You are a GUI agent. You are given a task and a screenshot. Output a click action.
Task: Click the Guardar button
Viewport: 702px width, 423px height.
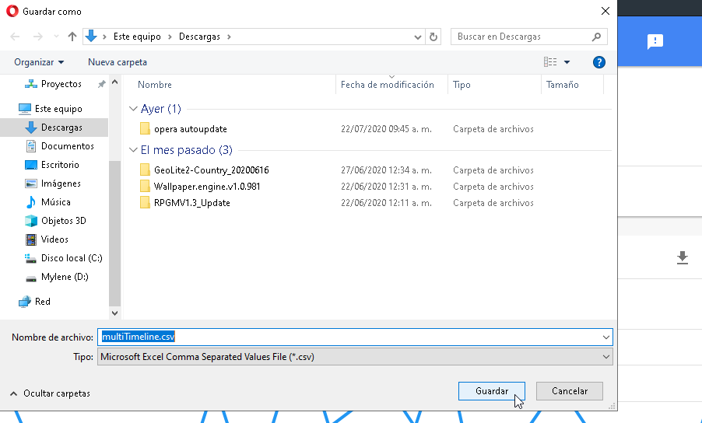(492, 391)
